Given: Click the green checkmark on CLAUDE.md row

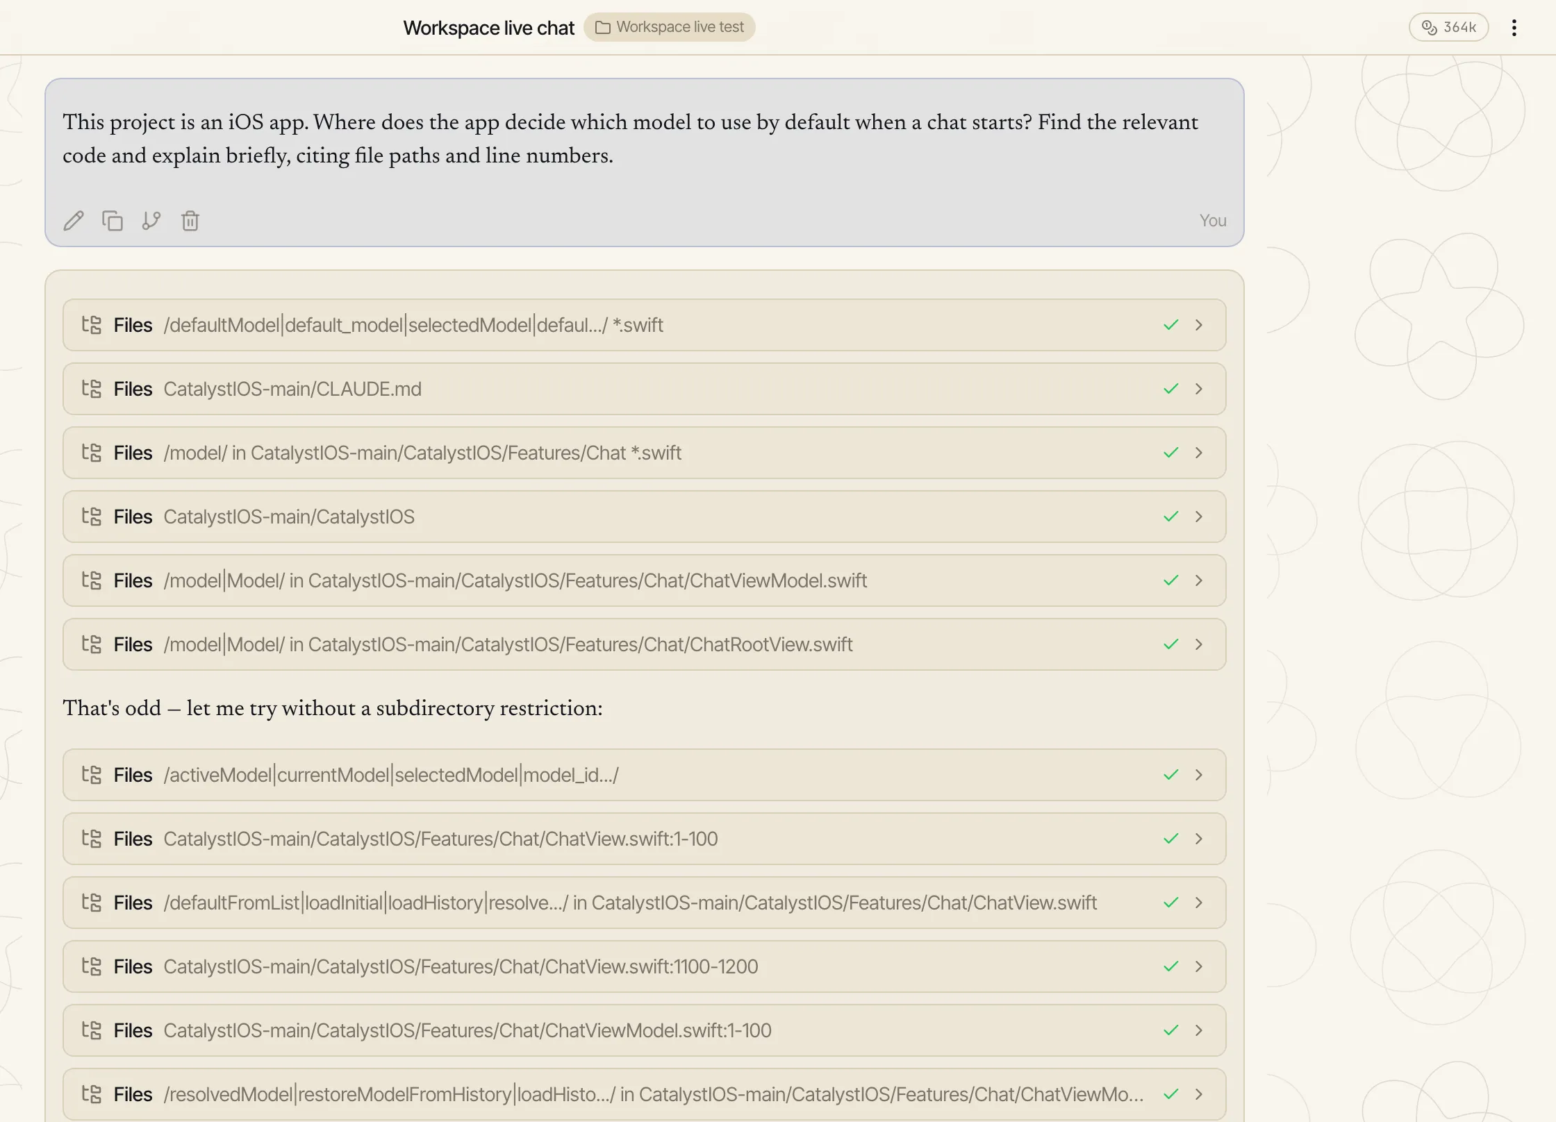Looking at the screenshot, I should (1171, 389).
